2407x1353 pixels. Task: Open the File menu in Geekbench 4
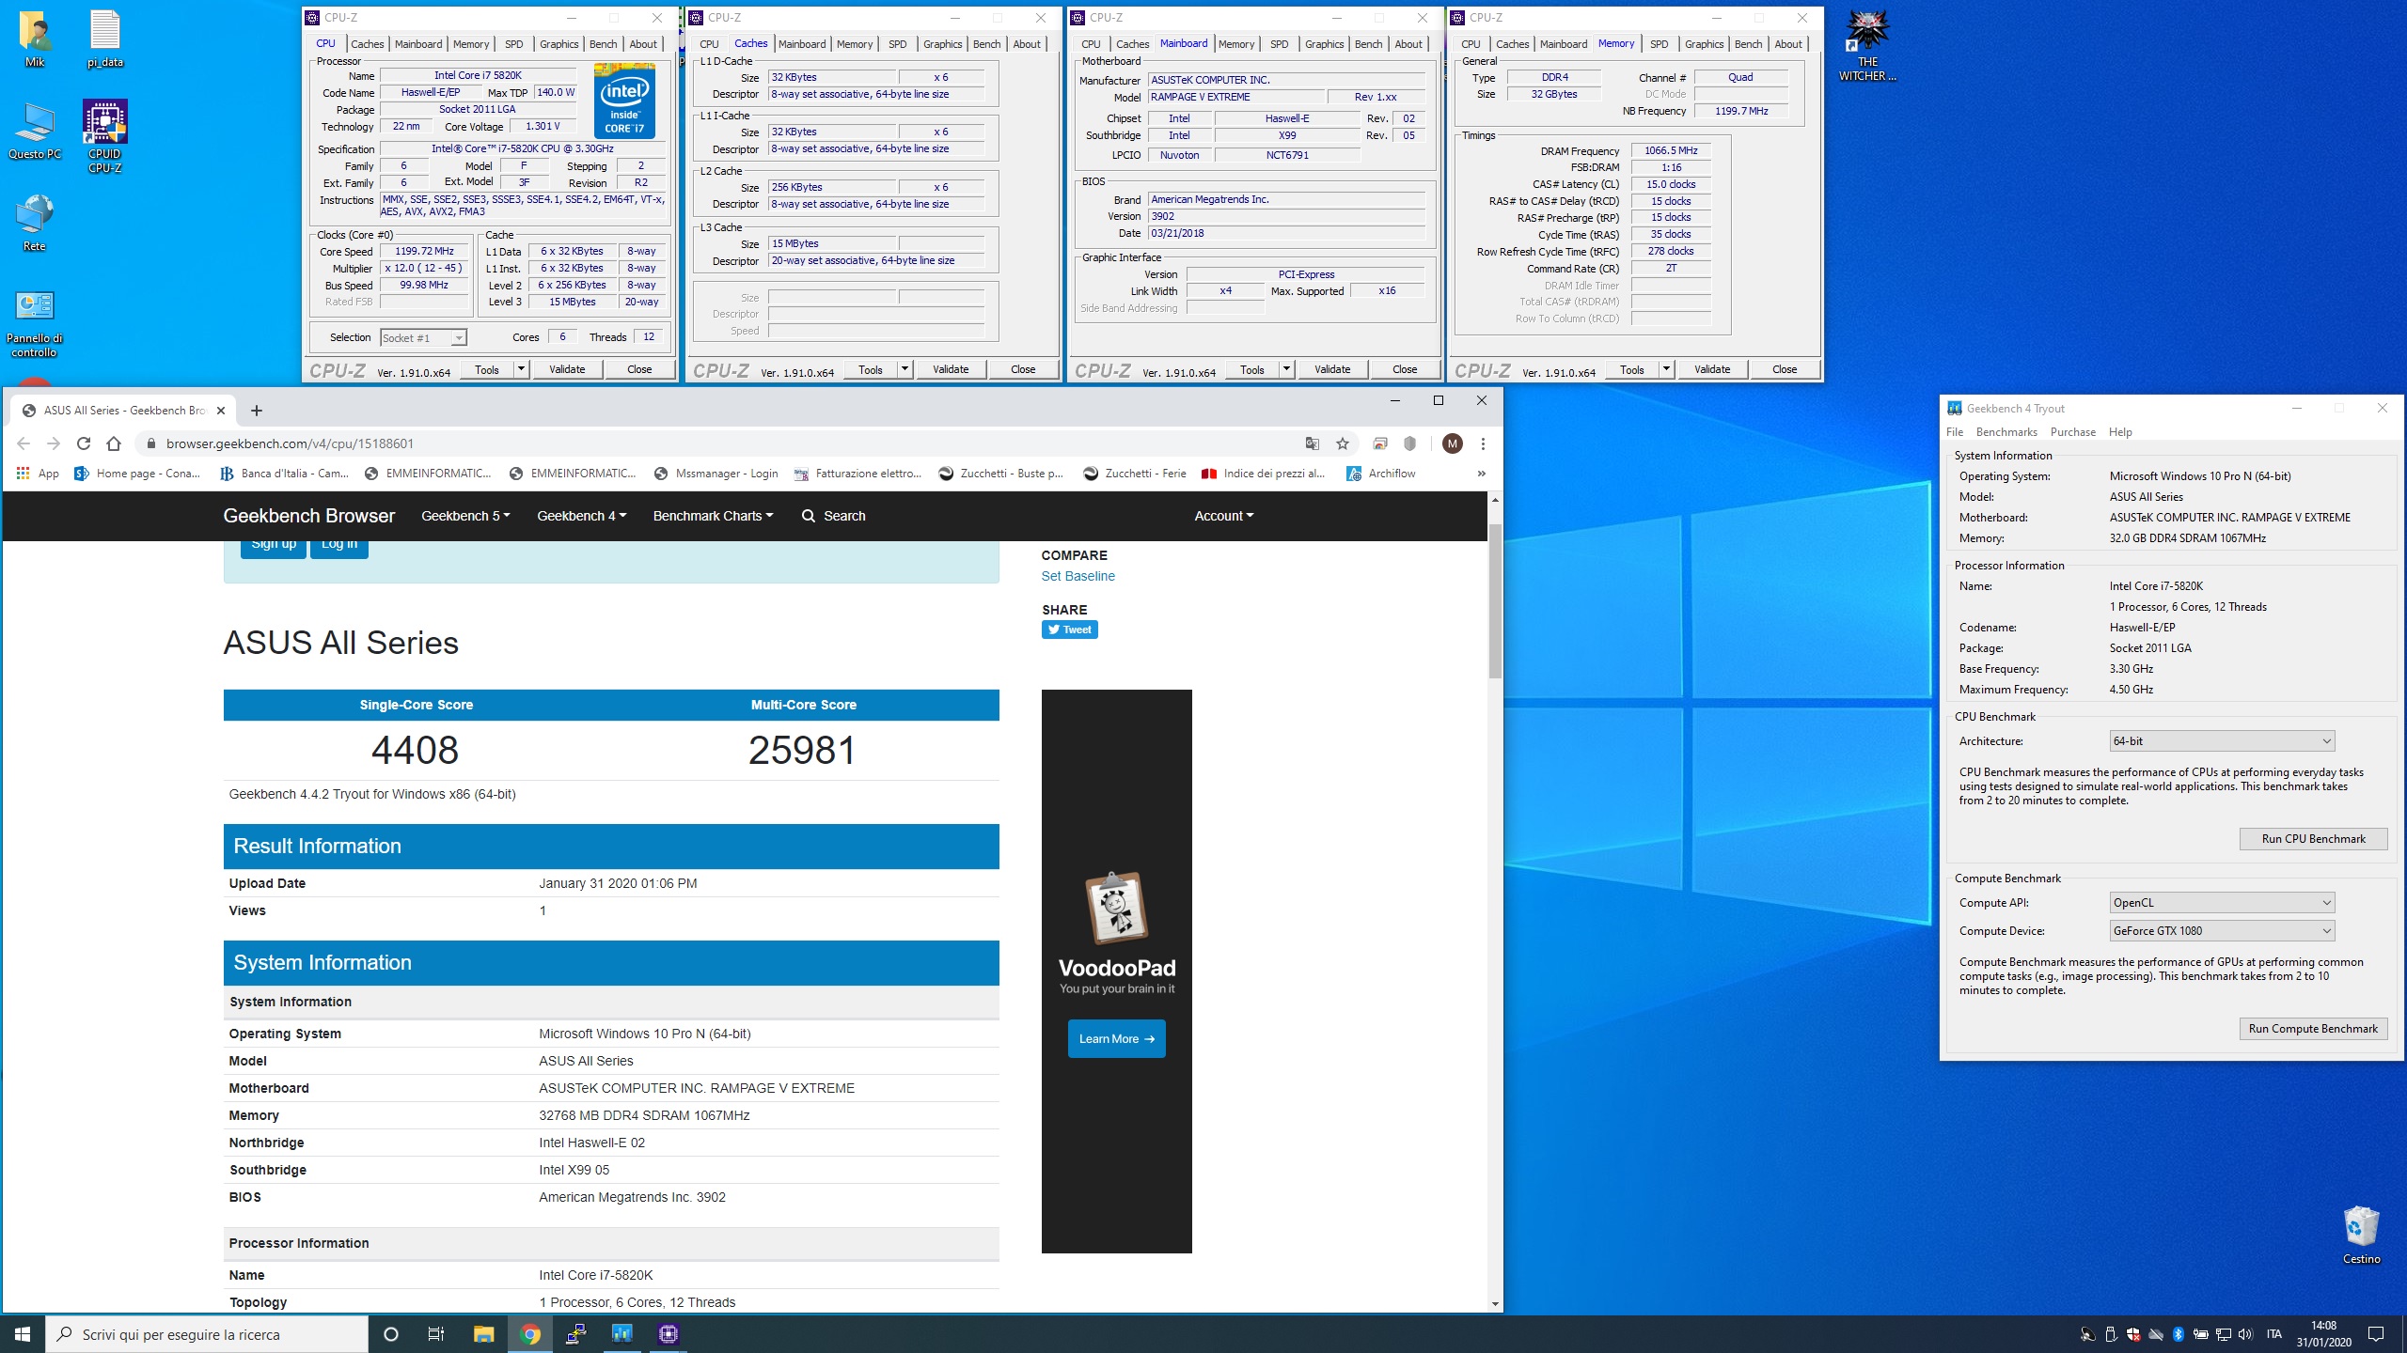pos(1955,432)
